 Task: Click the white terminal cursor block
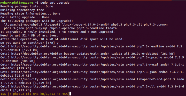[x=70, y=94]
